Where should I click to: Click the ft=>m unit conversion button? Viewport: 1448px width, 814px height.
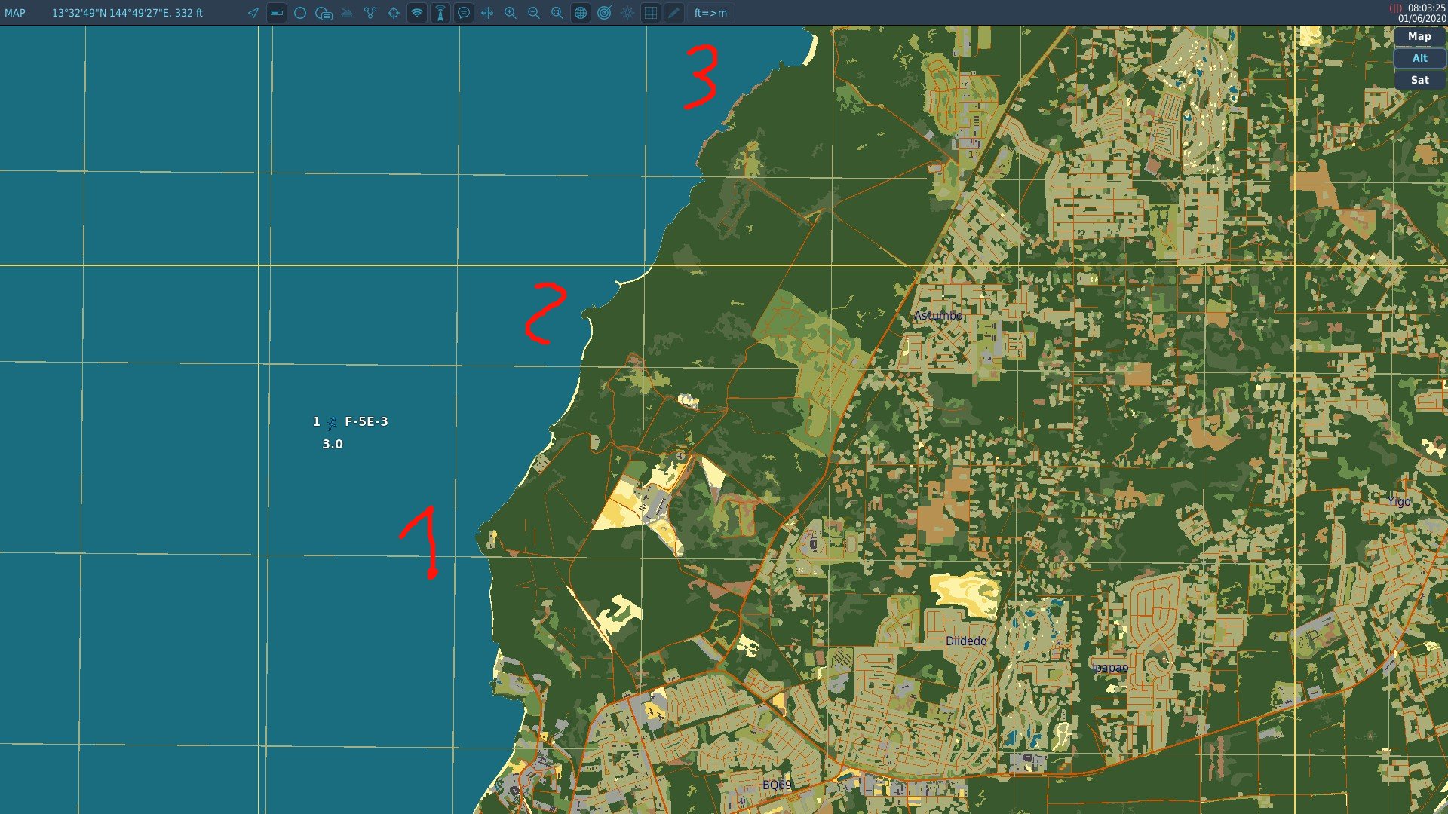pyautogui.click(x=710, y=13)
